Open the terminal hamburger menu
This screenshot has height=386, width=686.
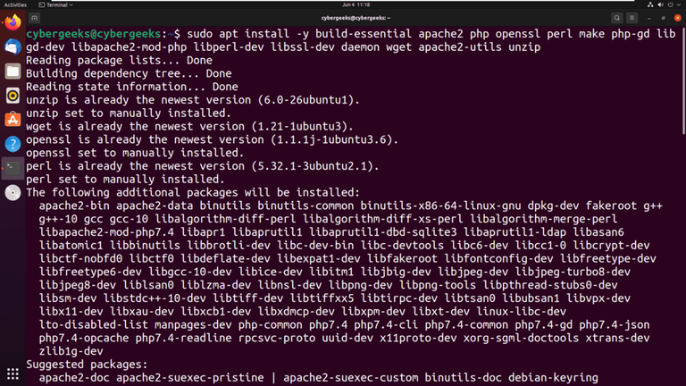click(x=632, y=18)
